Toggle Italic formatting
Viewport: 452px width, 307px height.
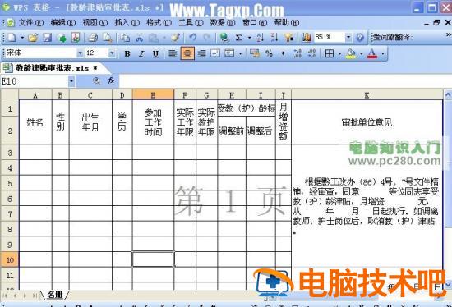click(x=141, y=53)
